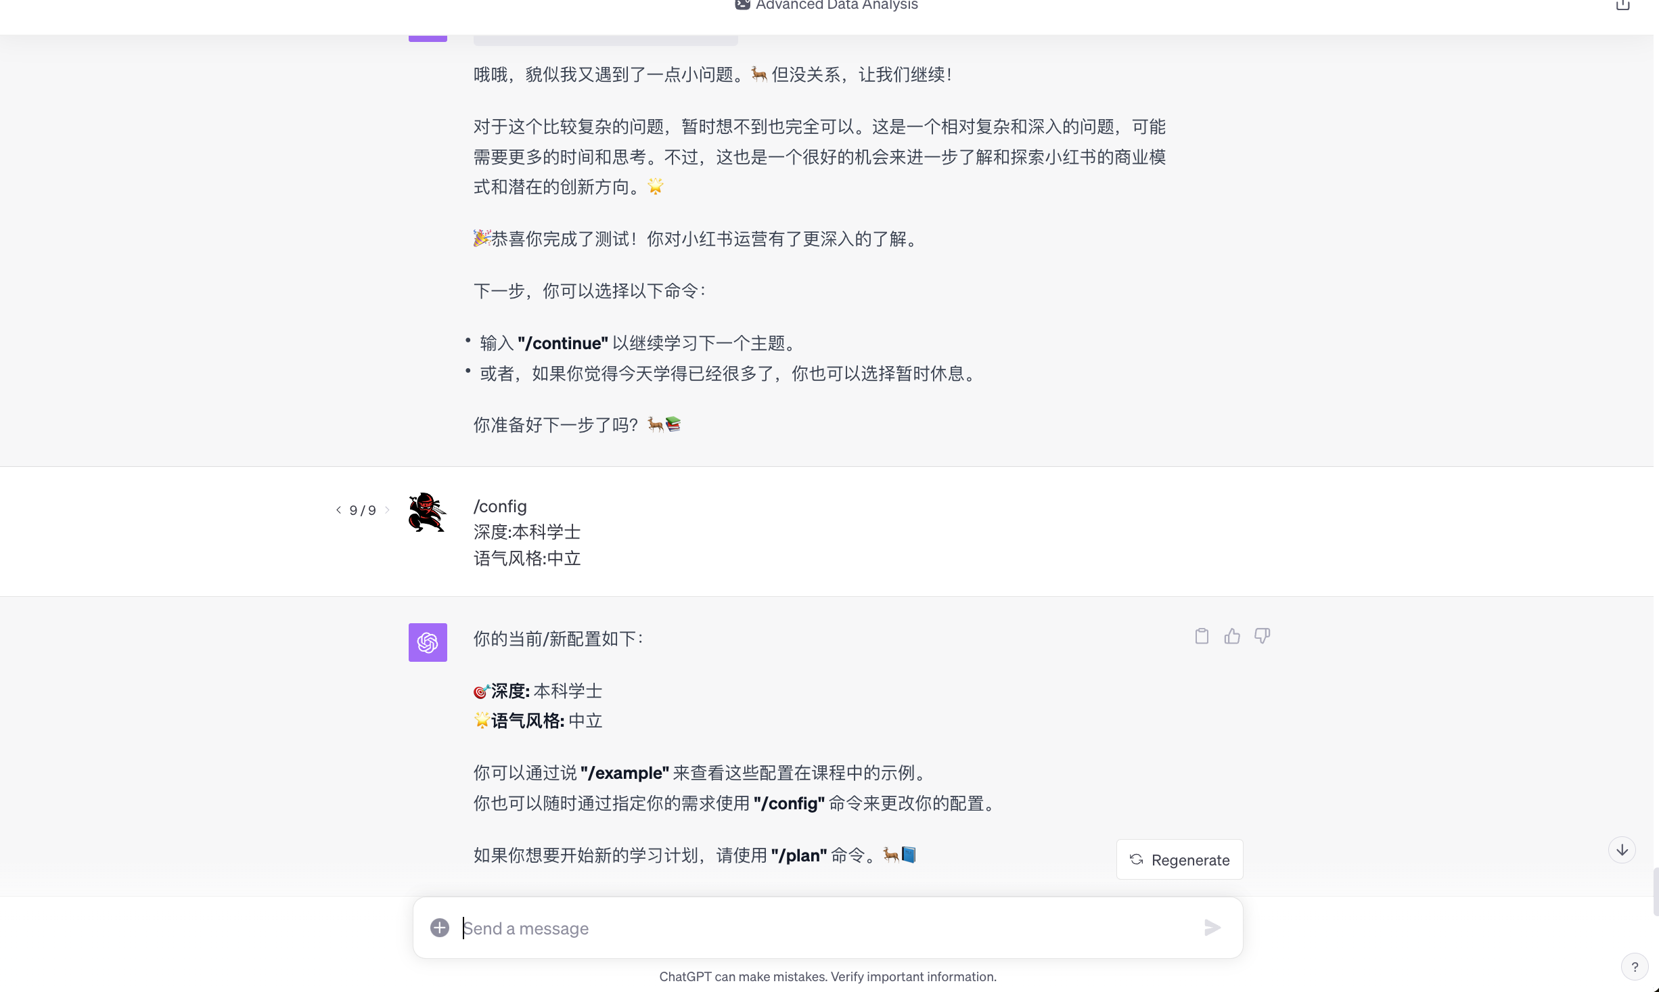Go to next message version chevron
The height and width of the screenshot is (992, 1659).
[x=387, y=510]
